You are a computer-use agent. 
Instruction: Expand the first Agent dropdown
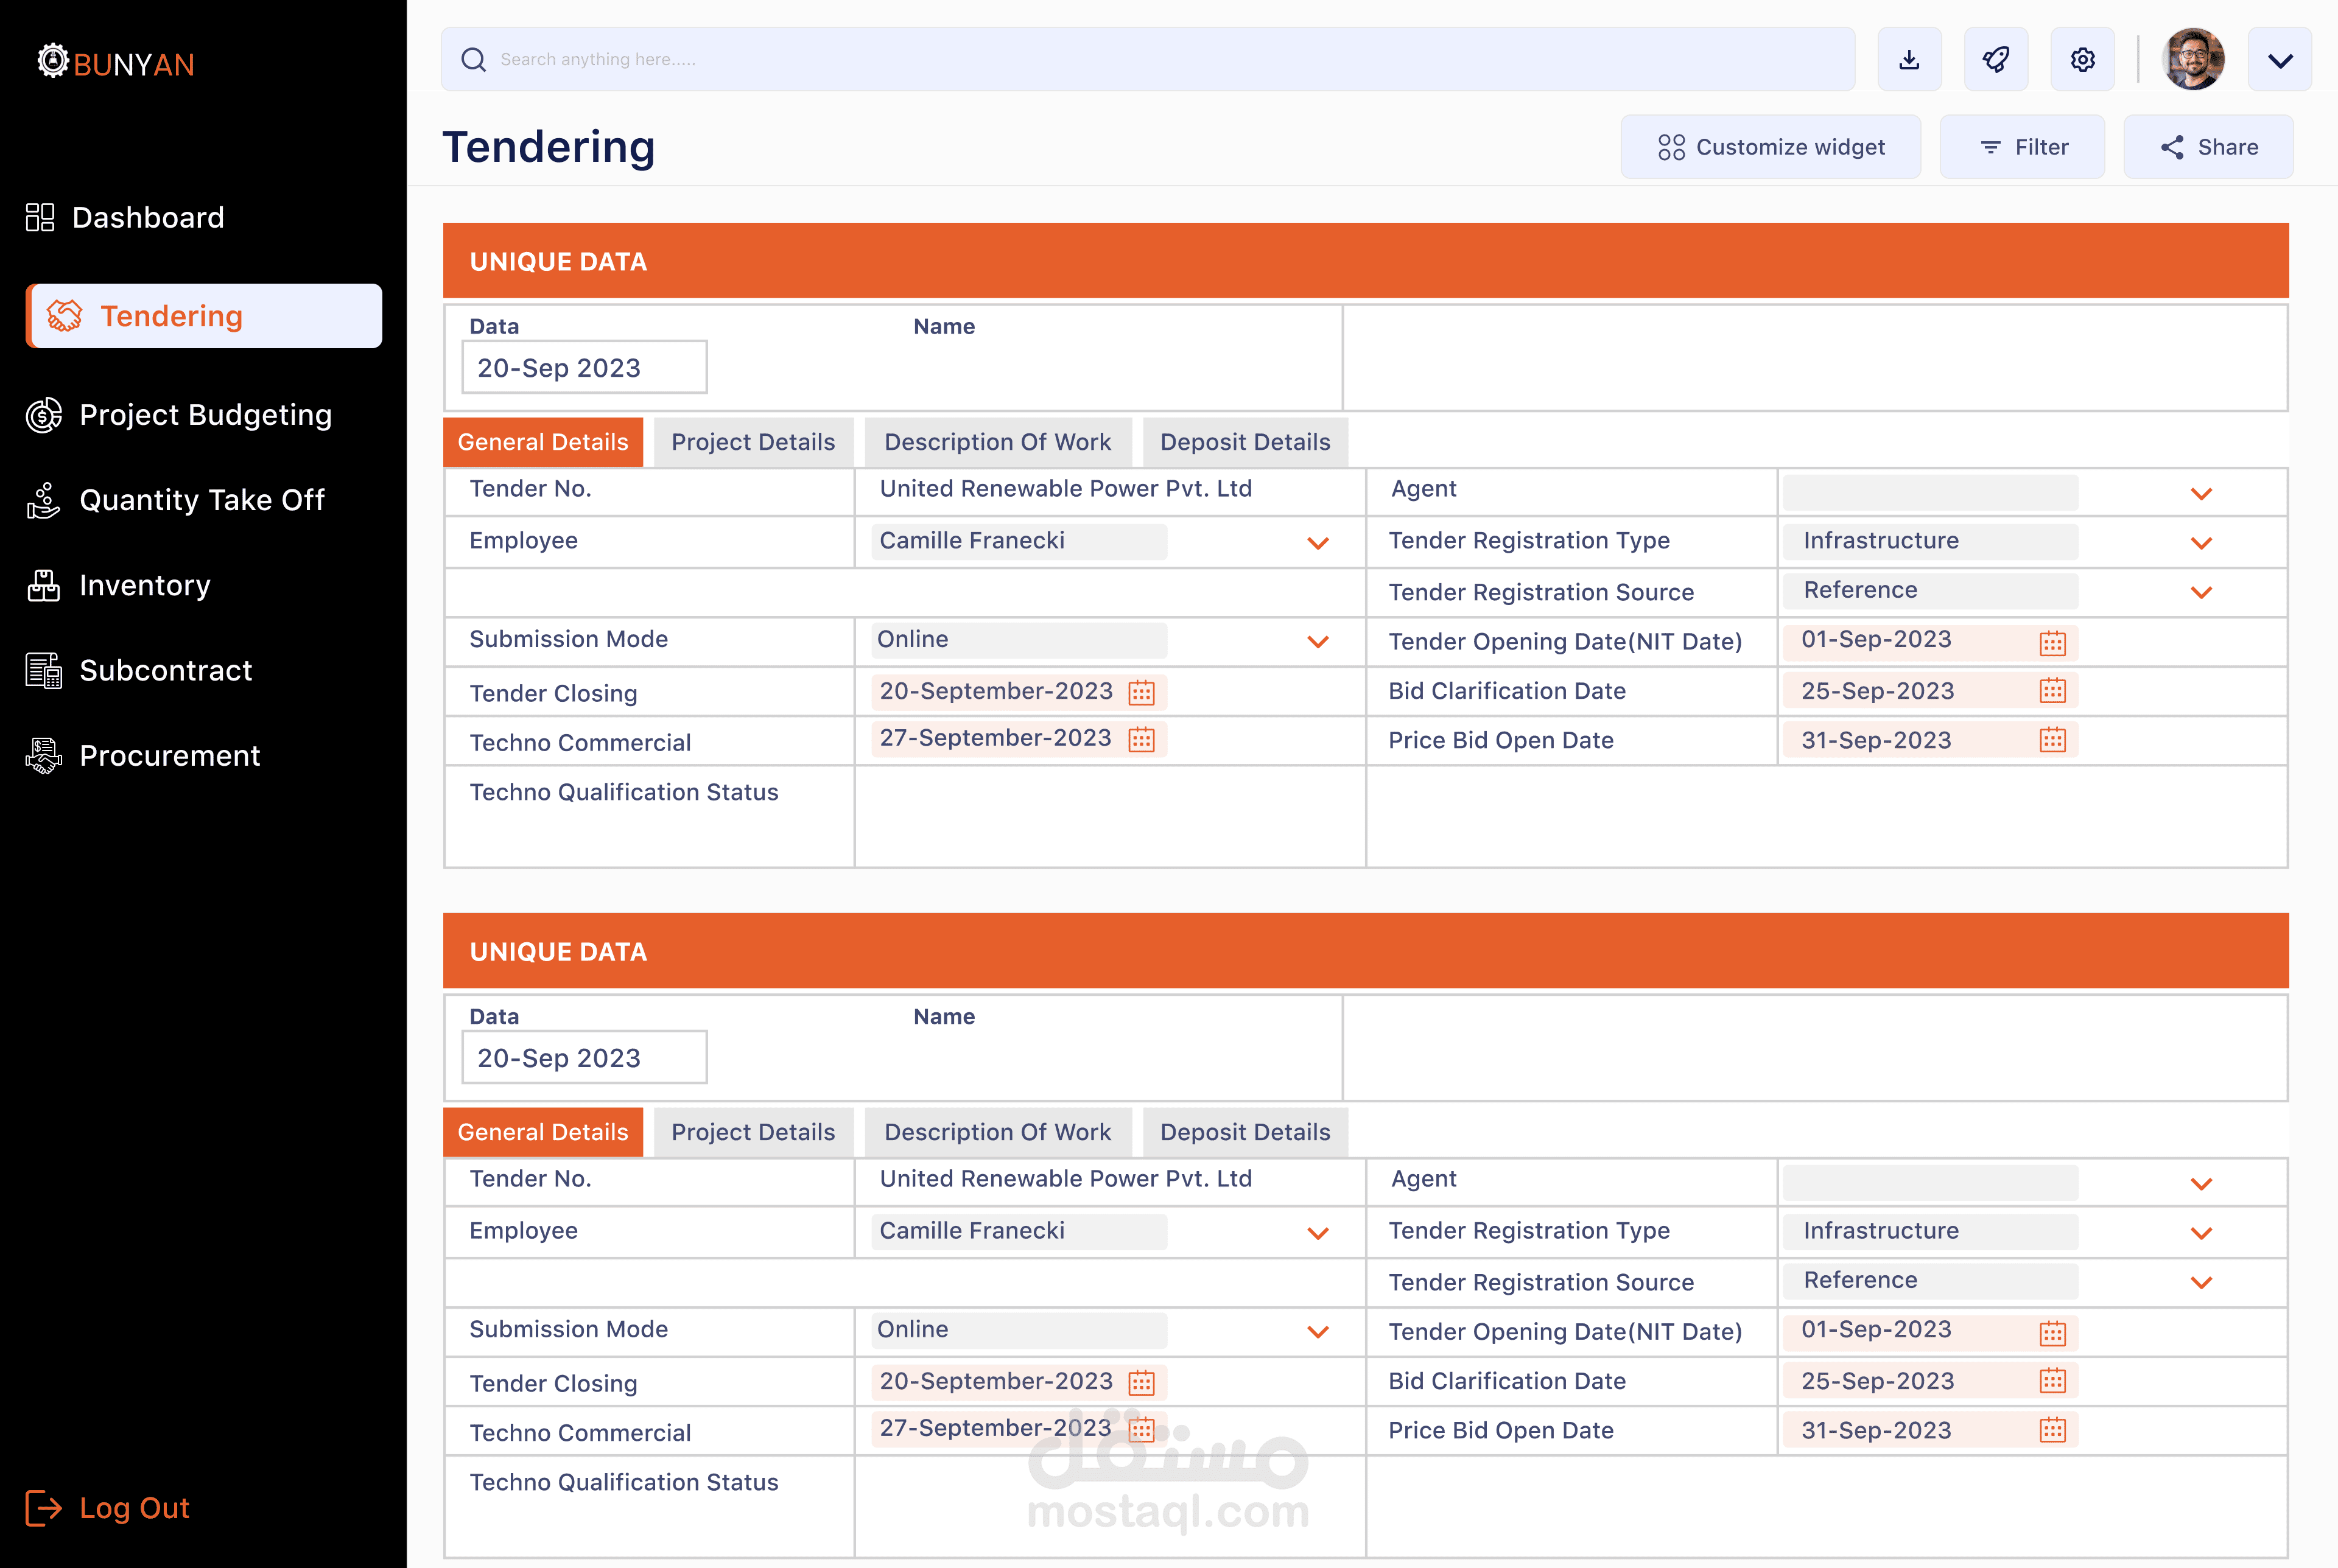click(x=2201, y=494)
